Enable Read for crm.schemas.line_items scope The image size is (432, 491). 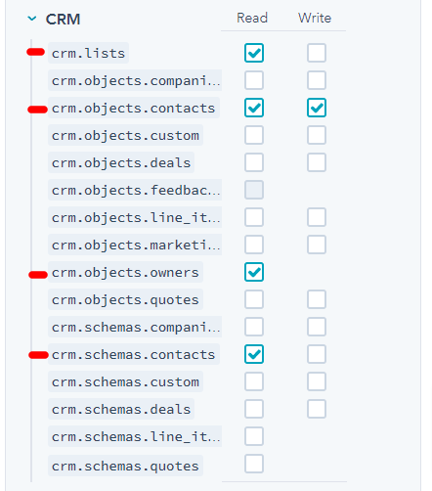[254, 436]
